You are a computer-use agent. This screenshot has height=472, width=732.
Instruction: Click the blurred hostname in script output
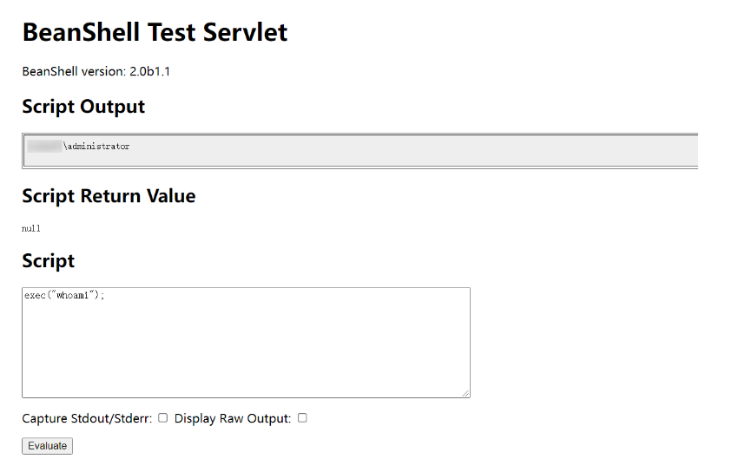[x=44, y=147]
